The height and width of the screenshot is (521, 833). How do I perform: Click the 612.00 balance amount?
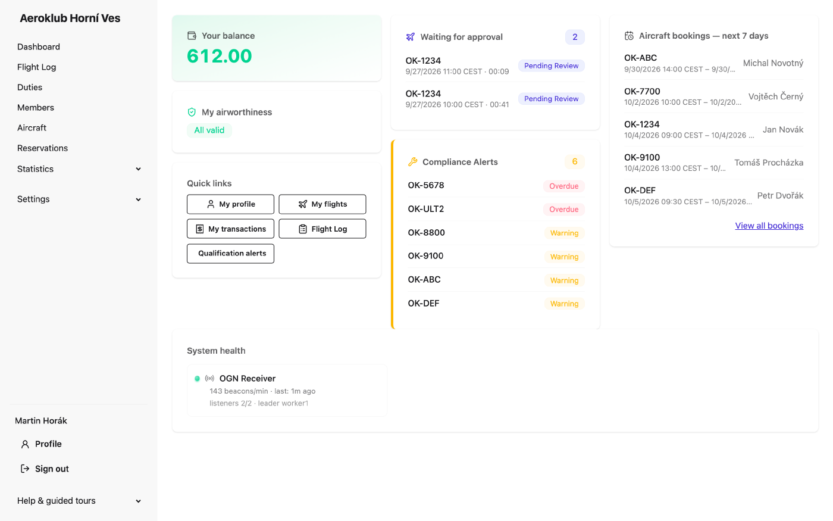point(220,56)
